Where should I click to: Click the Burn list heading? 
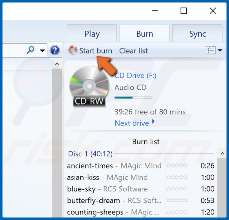click(x=146, y=142)
